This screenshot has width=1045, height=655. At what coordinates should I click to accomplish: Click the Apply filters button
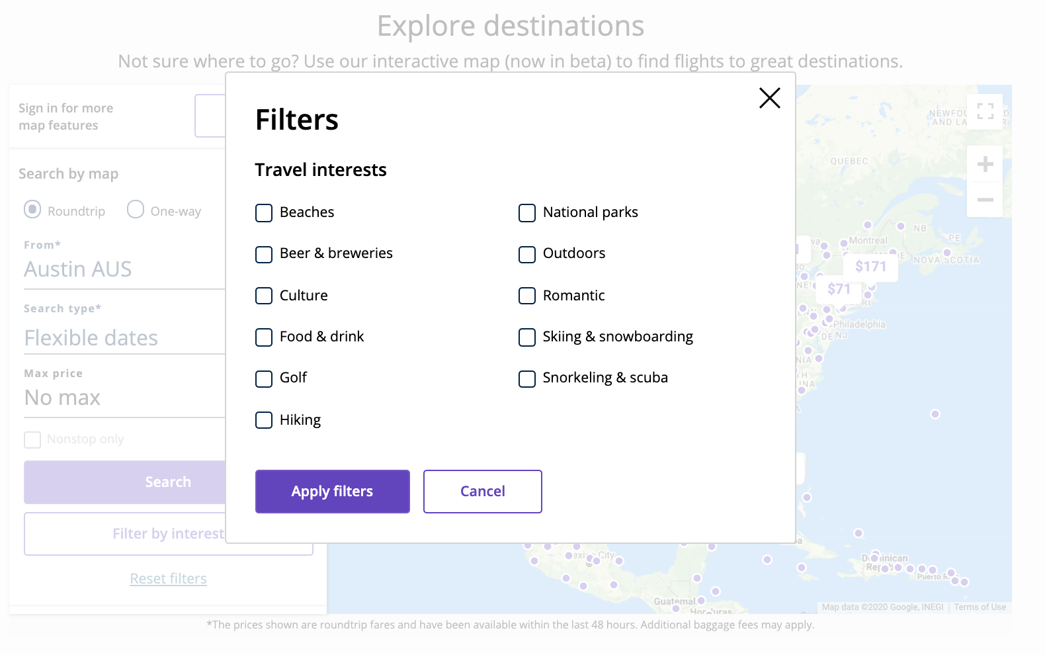point(332,492)
